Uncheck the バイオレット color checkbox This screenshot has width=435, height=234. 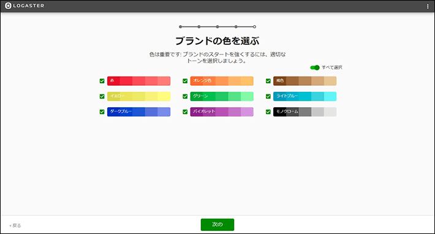pyautogui.click(x=185, y=111)
